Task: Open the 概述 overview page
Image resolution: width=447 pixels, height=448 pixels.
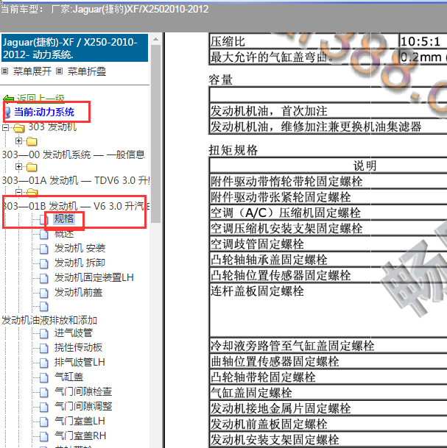Action: click(x=64, y=234)
